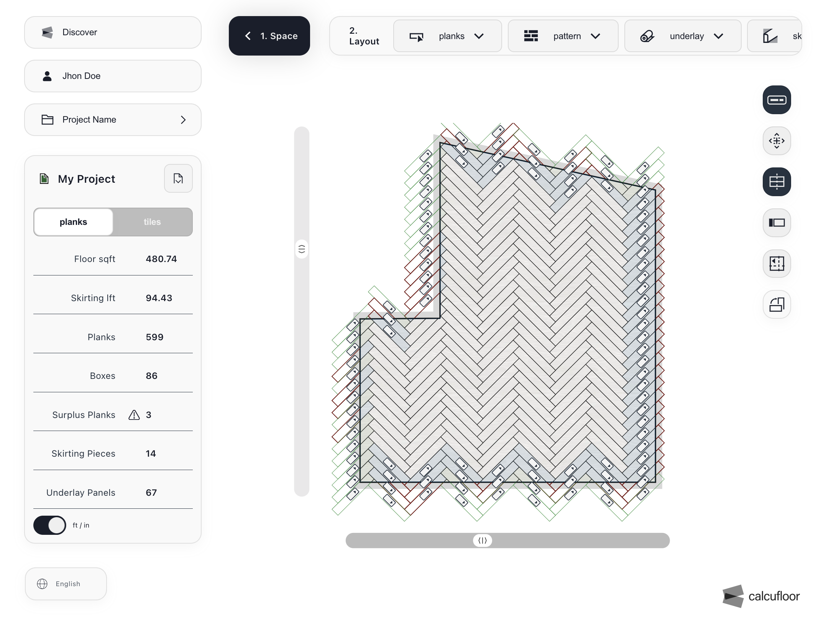The image size is (821, 626).
Task: Toggle the ft / in units switch
Action: tap(49, 525)
